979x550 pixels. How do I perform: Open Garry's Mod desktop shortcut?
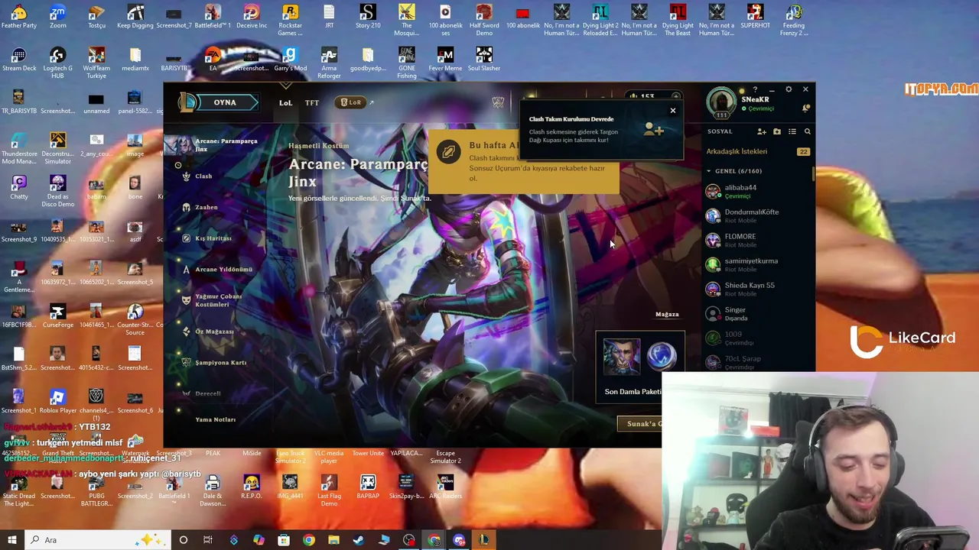click(290, 60)
